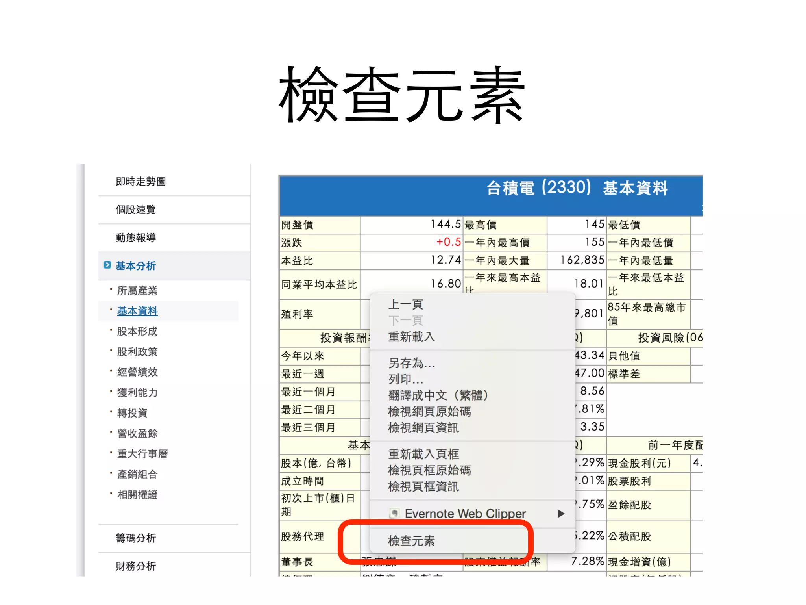
Task: Choose 檢視頁框原始碼 from the menu
Action: (x=429, y=470)
